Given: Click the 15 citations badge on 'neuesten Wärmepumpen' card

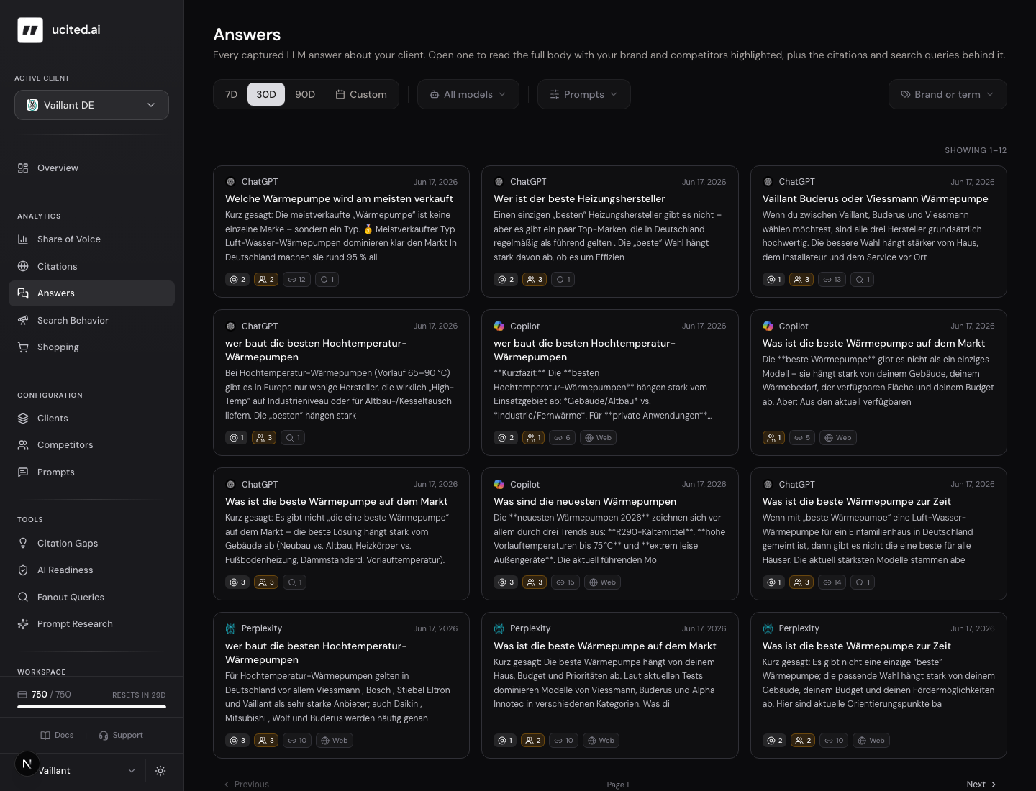Looking at the screenshot, I should 565,582.
